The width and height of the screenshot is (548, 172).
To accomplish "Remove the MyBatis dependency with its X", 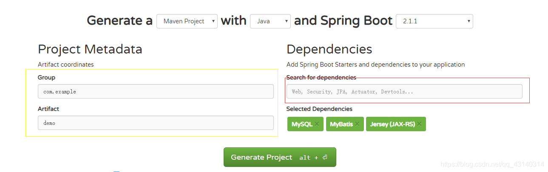I will [x=357, y=124].
